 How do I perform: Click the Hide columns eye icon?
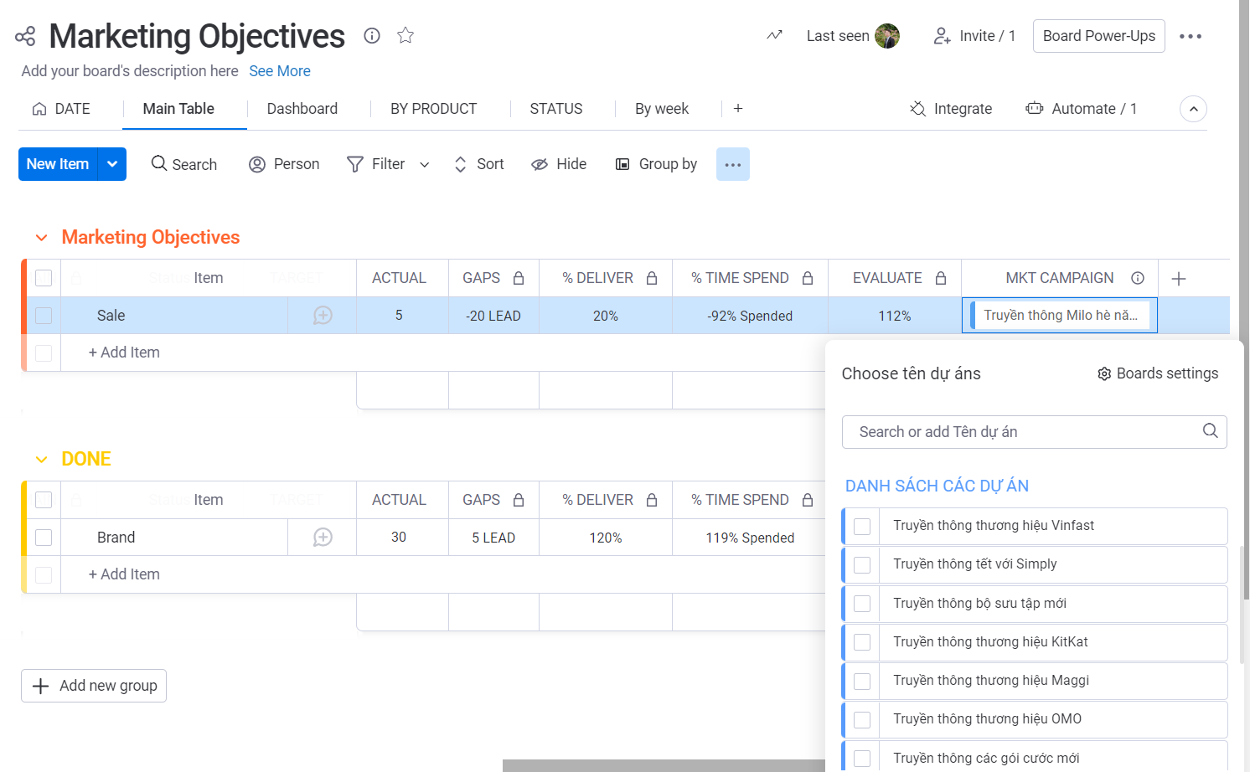(x=539, y=164)
